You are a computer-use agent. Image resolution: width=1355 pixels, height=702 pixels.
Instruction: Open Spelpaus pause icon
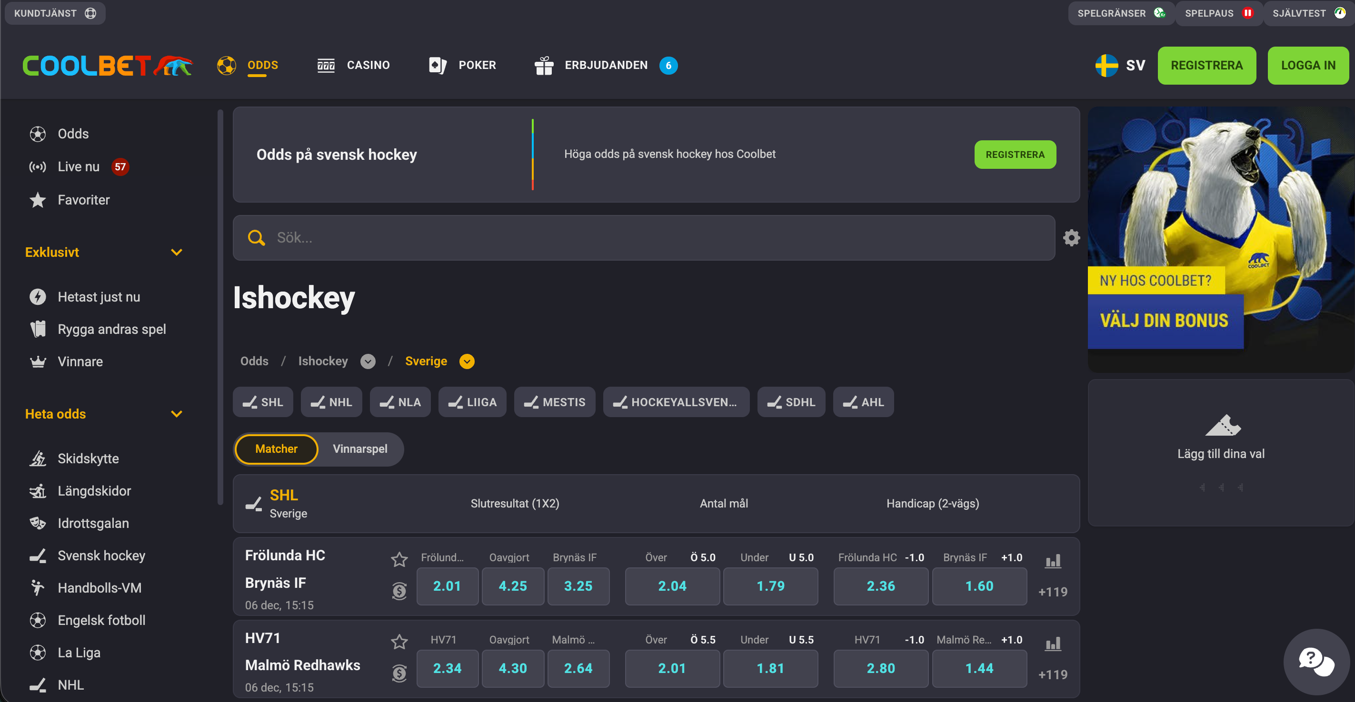[x=1247, y=13]
